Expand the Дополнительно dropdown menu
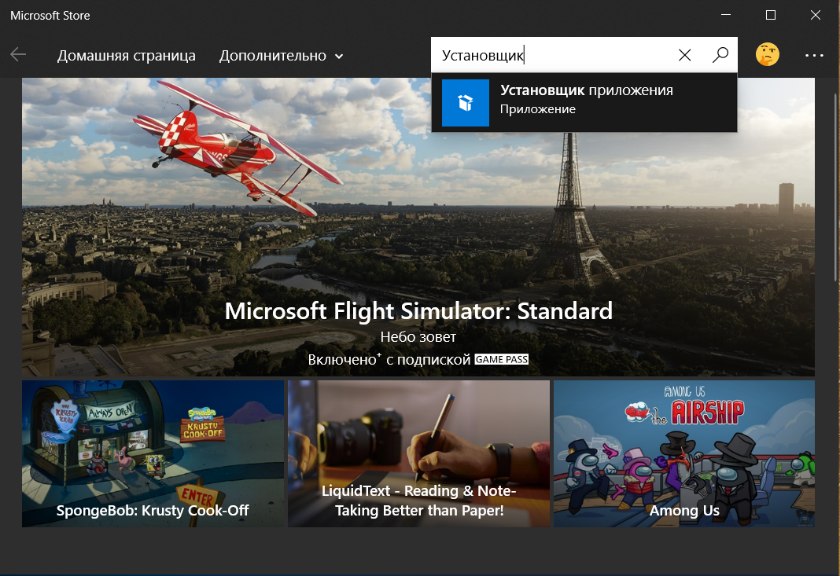840x576 pixels. coord(282,56)
